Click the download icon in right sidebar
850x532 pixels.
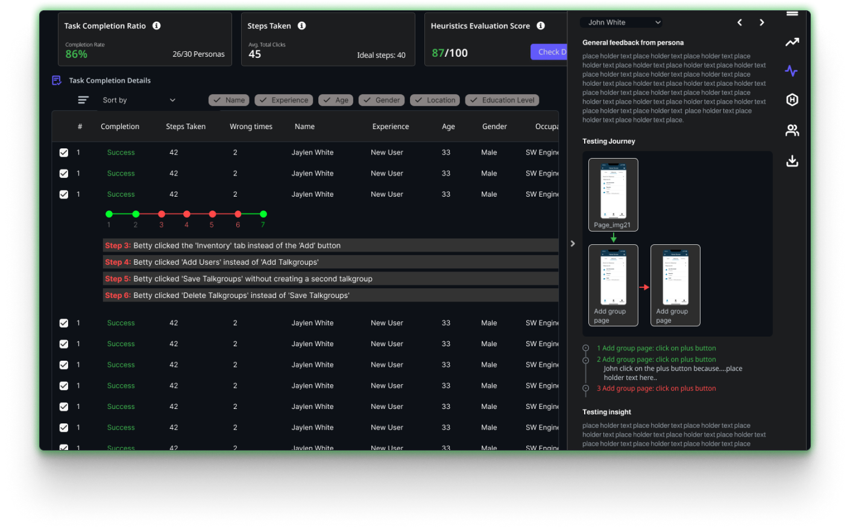[x=792, y=161]
